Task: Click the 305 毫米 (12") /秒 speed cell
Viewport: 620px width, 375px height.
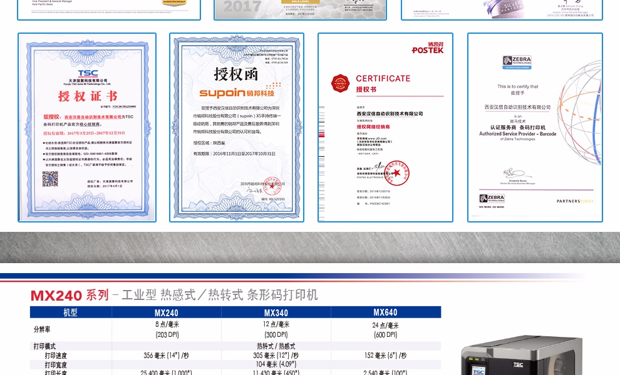Action: click(276, 356)
